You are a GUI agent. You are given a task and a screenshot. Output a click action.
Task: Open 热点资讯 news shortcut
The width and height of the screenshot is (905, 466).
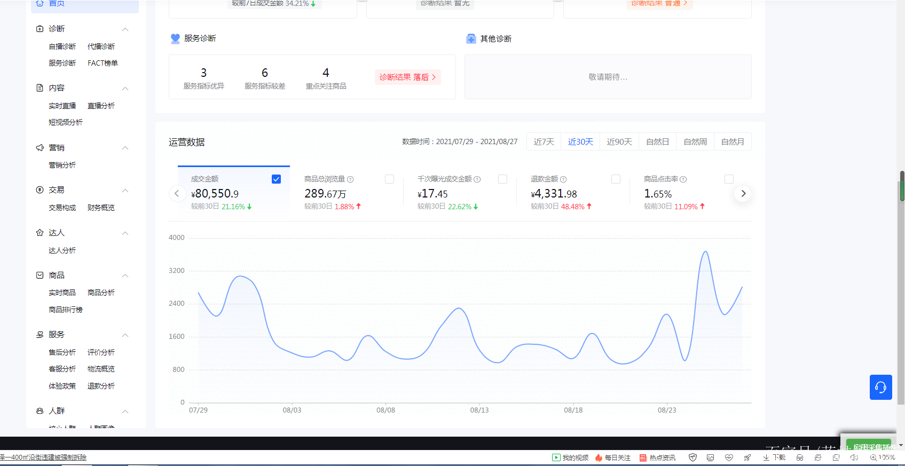point(657,457)
